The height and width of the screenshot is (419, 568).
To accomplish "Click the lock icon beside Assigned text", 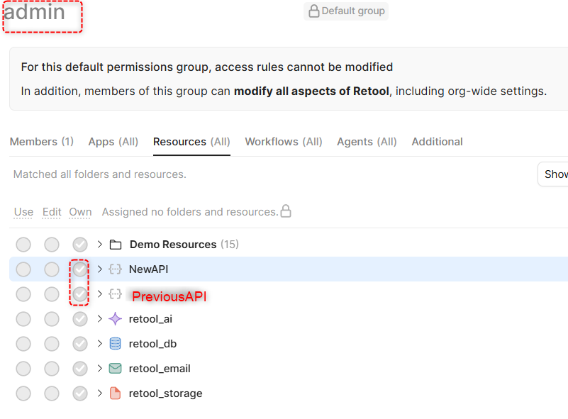I will pyautogui.click(x=286, y=211).
